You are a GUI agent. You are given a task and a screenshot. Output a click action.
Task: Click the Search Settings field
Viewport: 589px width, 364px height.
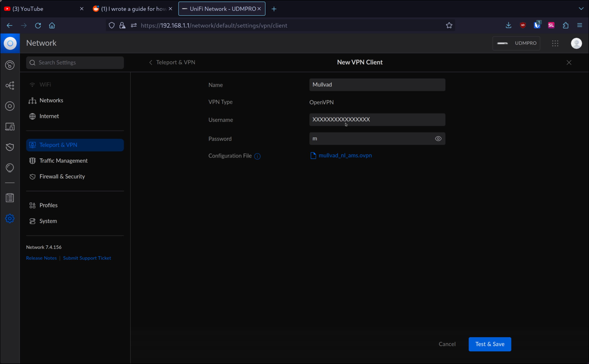click(75, 63)
